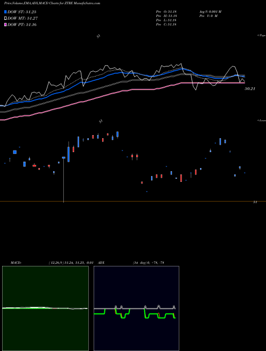Click the '(12,26,9) 51.24, 51.25, -0.01' MACD values
The height and width of the screenshot is (351, 266).
(x=71, y=263)
